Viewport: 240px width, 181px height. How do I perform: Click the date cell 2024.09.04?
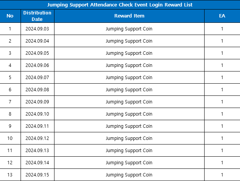point(37,41)
